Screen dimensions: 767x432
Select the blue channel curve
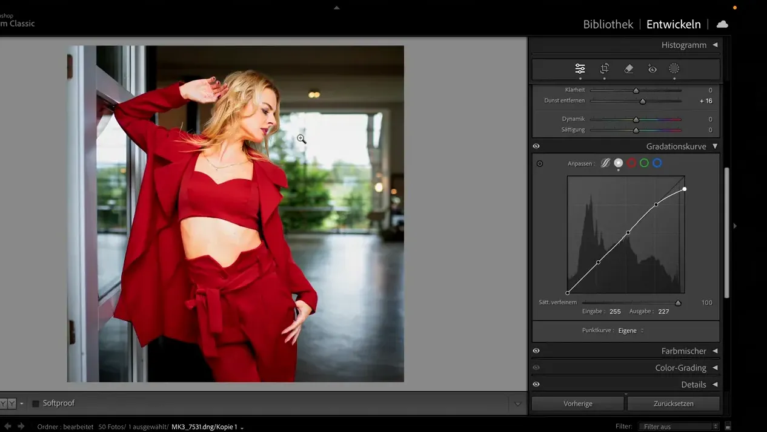(657, 163)
